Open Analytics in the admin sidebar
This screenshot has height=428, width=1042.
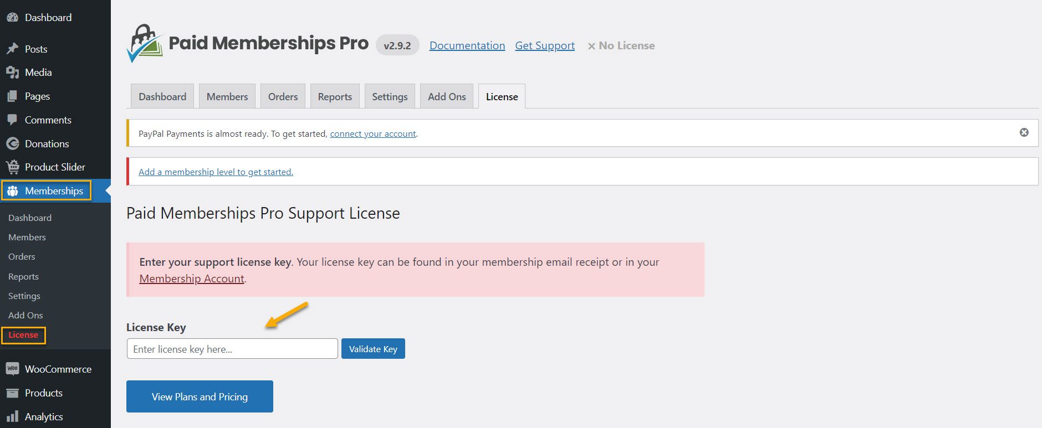click(x=44, y=416)
